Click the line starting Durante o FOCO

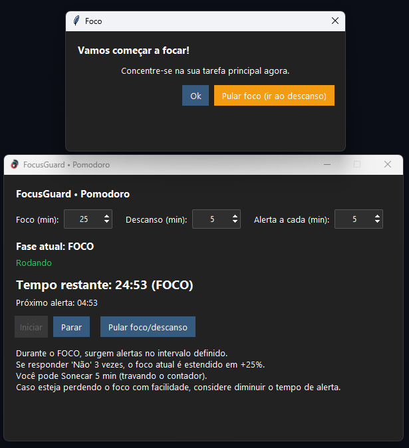coord(122,354)
